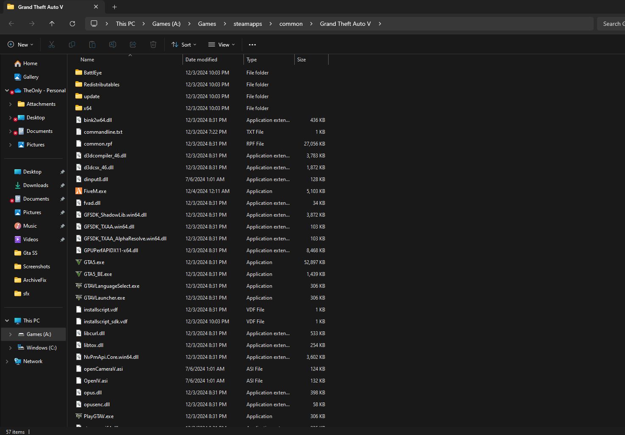Expand the OneDrive Desktop folder node

[x=10, y=118]
